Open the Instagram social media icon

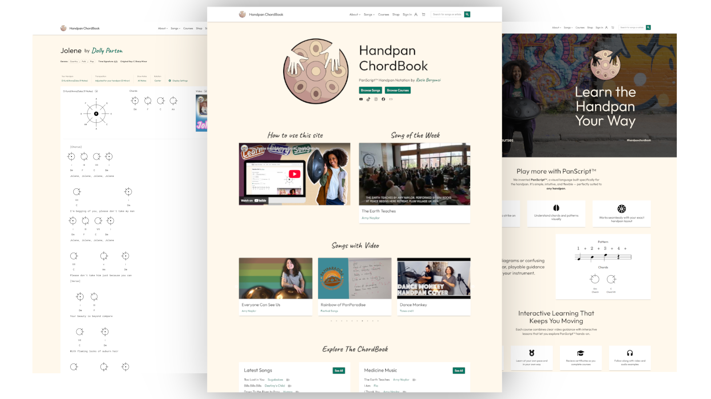coord(376,99)
